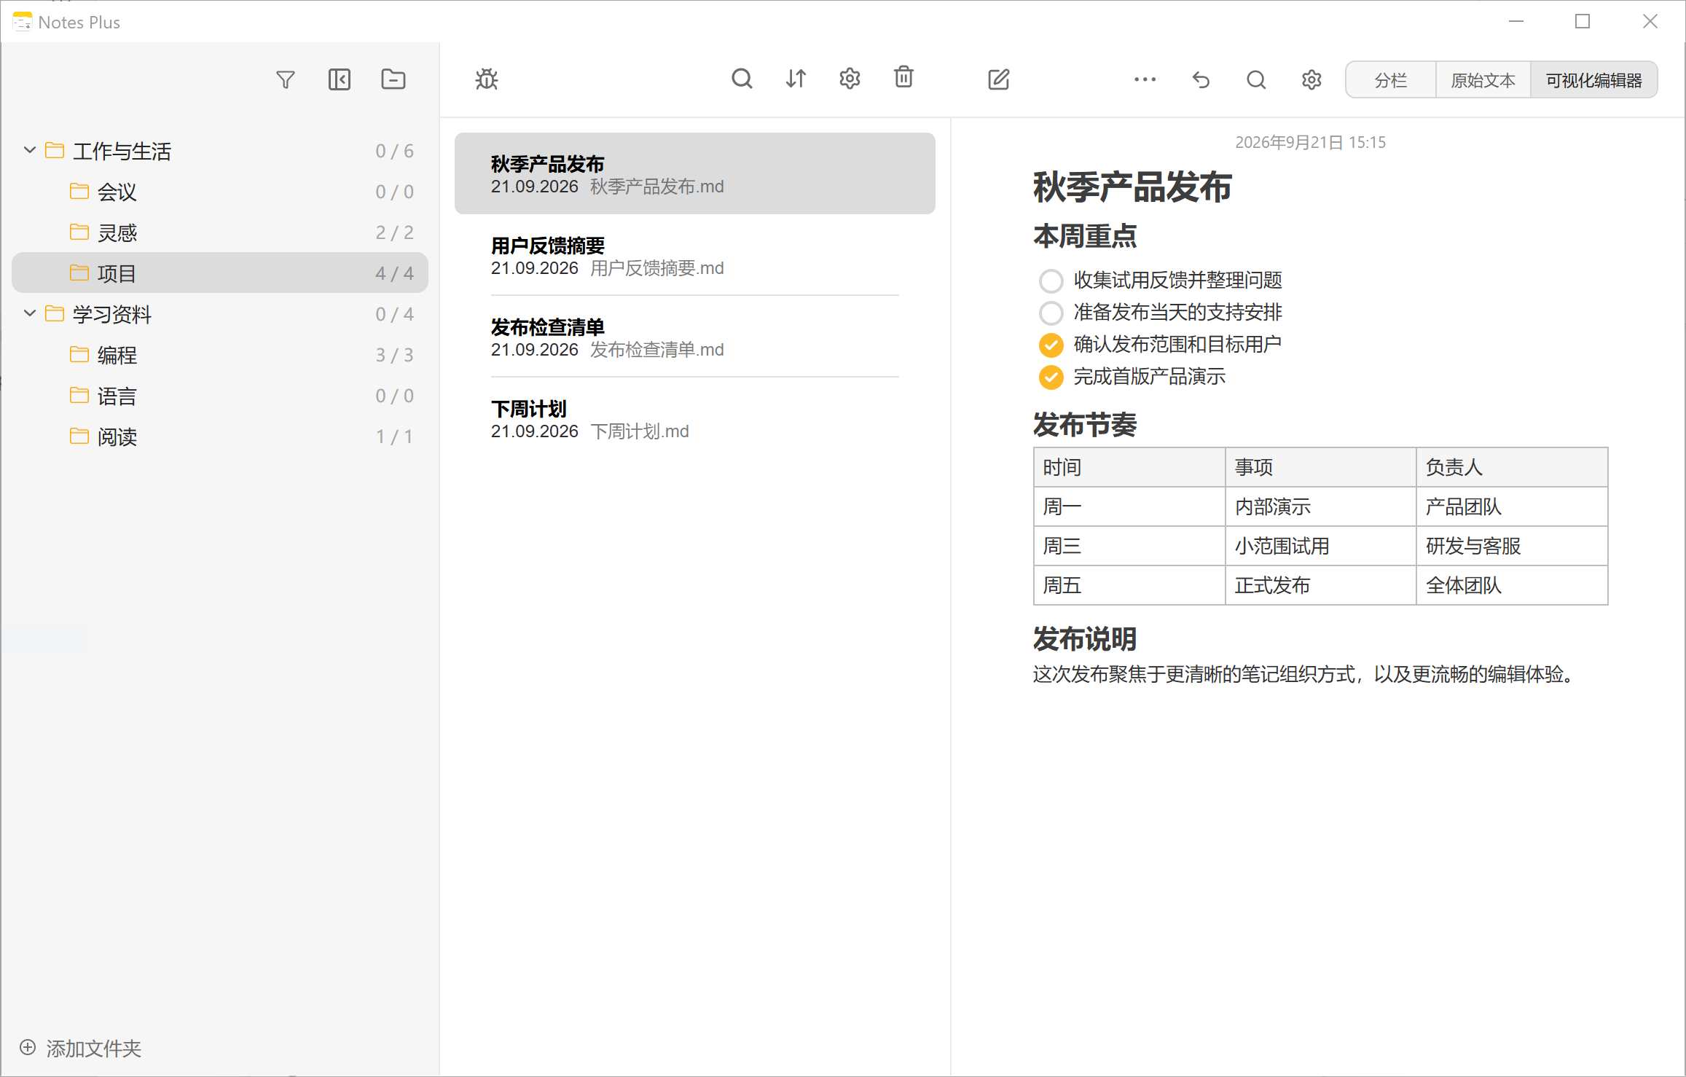Click the plus icon beside 添加文件夹
Screen dimensions: 1686x1077
click(x=28, y=1047)
